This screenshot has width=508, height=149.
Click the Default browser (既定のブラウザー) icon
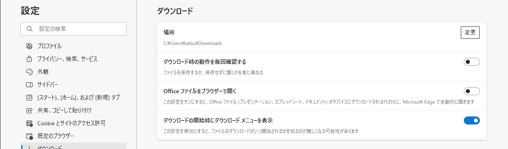pyautogui.click(x=29, y=136)
